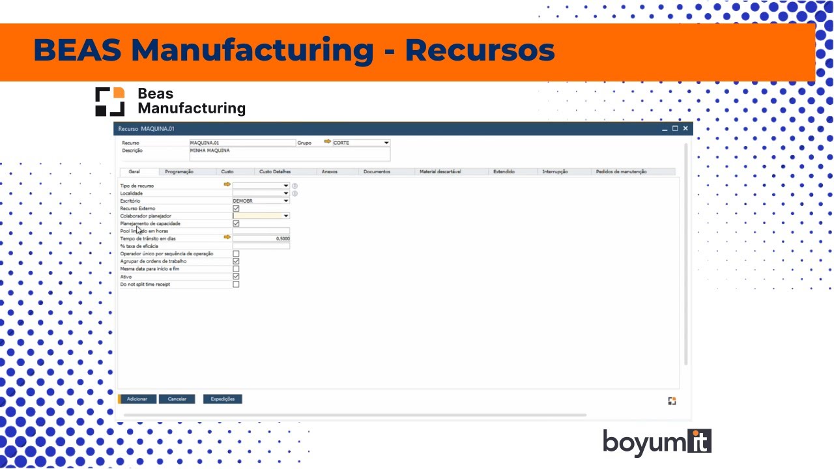Enable Operador único por sequência de operação

[x=236, y=253]
